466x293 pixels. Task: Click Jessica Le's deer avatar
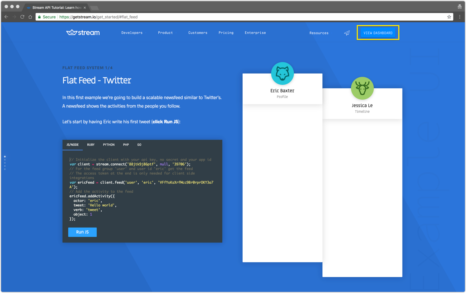tap(362, 88)
